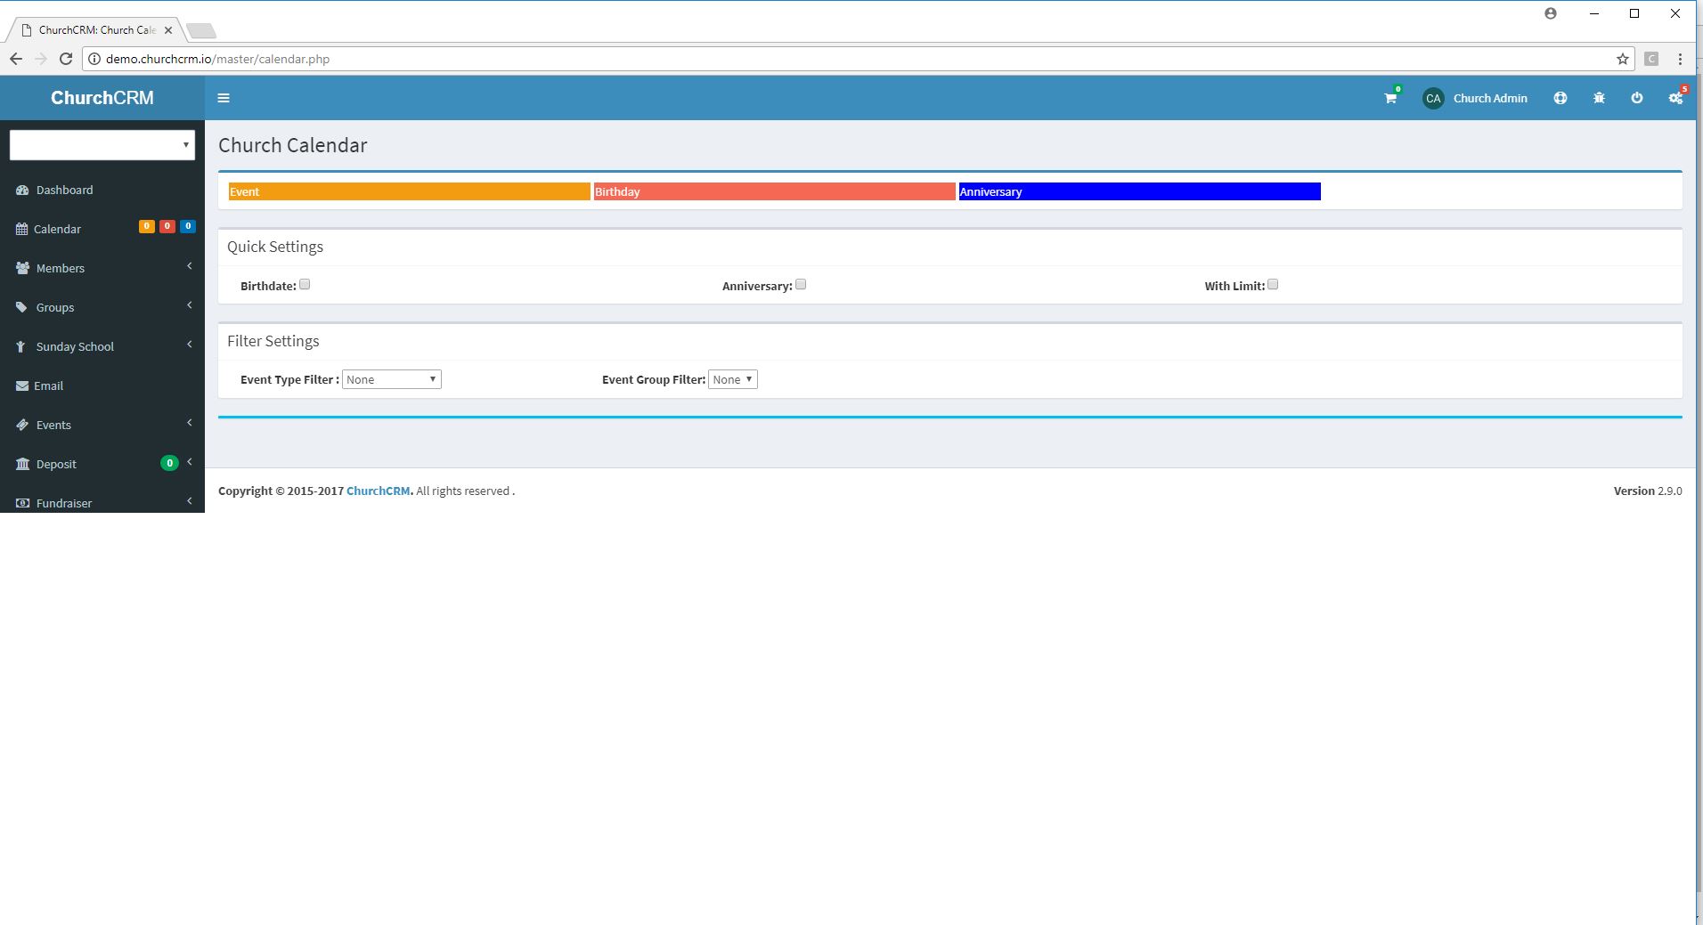Expand the Events menu chevron

click(189, 423)
